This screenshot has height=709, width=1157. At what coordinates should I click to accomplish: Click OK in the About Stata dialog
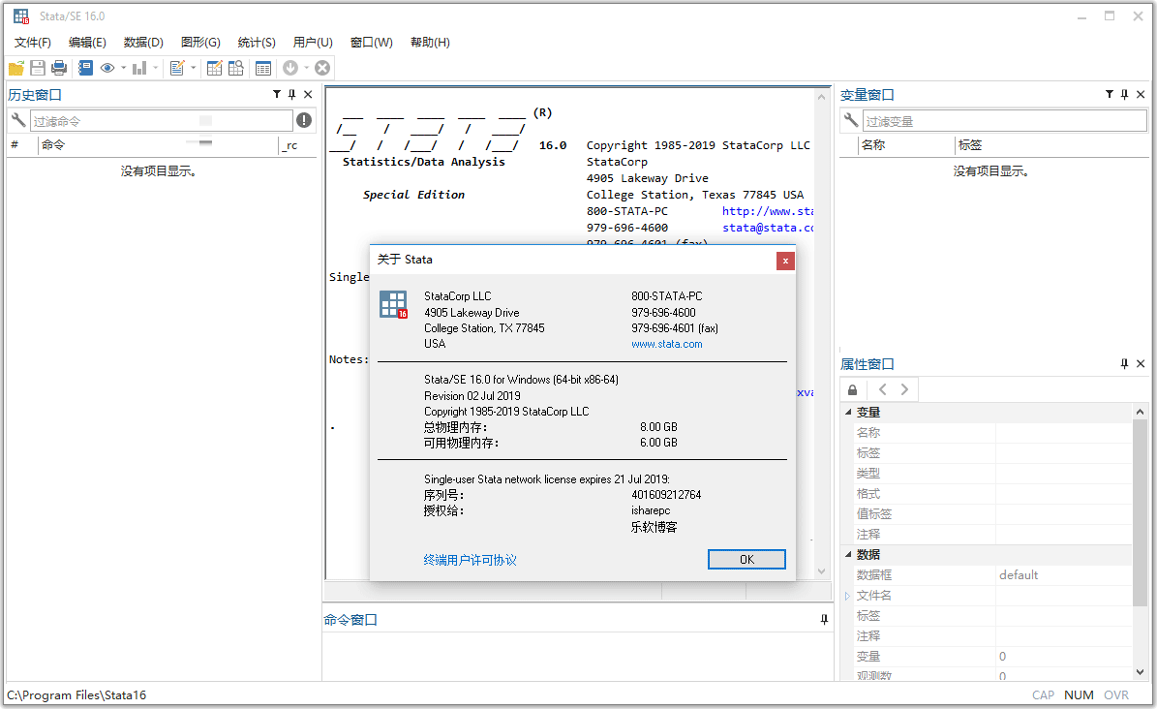746,559
